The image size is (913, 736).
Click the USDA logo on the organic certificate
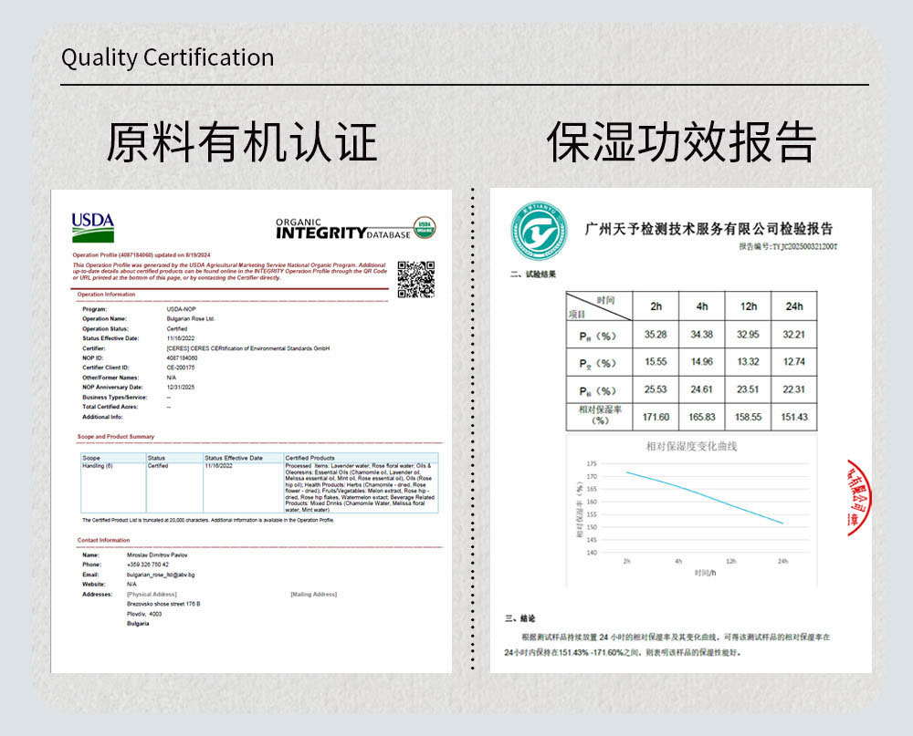click(x=93, y=227)
